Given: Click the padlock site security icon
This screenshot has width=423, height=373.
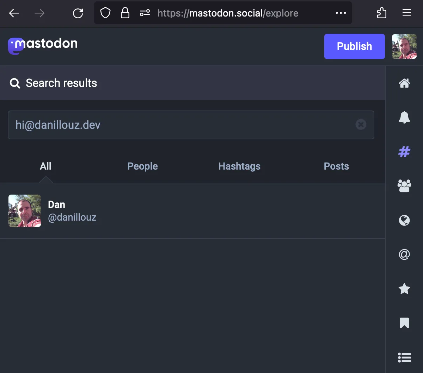Looking at the screenshot, I should click(x=125, y=13).
